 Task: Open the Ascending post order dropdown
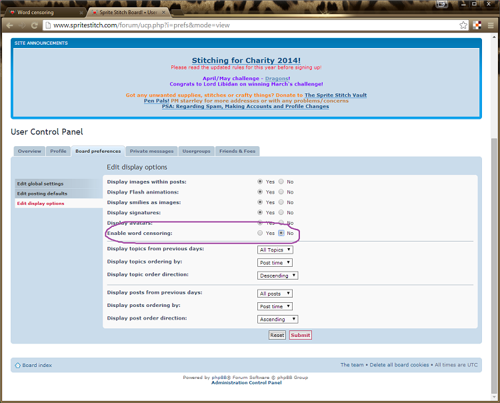(277, 319)
